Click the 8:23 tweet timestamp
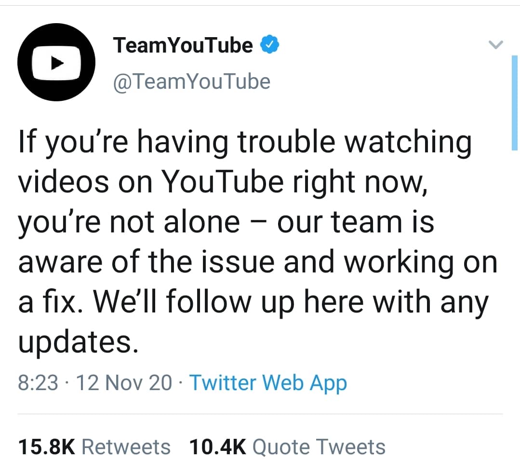The height and width of the screenshot is (474, 520). click(x=38, y=383)
